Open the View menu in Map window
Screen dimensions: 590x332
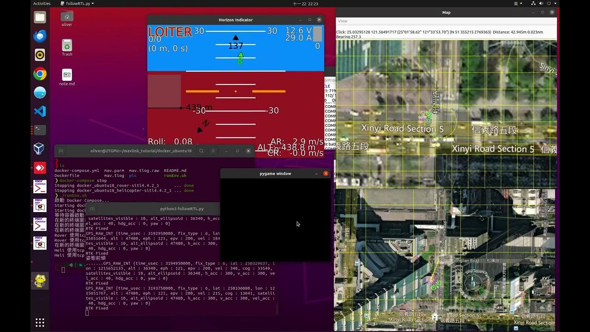pos(342,21)
